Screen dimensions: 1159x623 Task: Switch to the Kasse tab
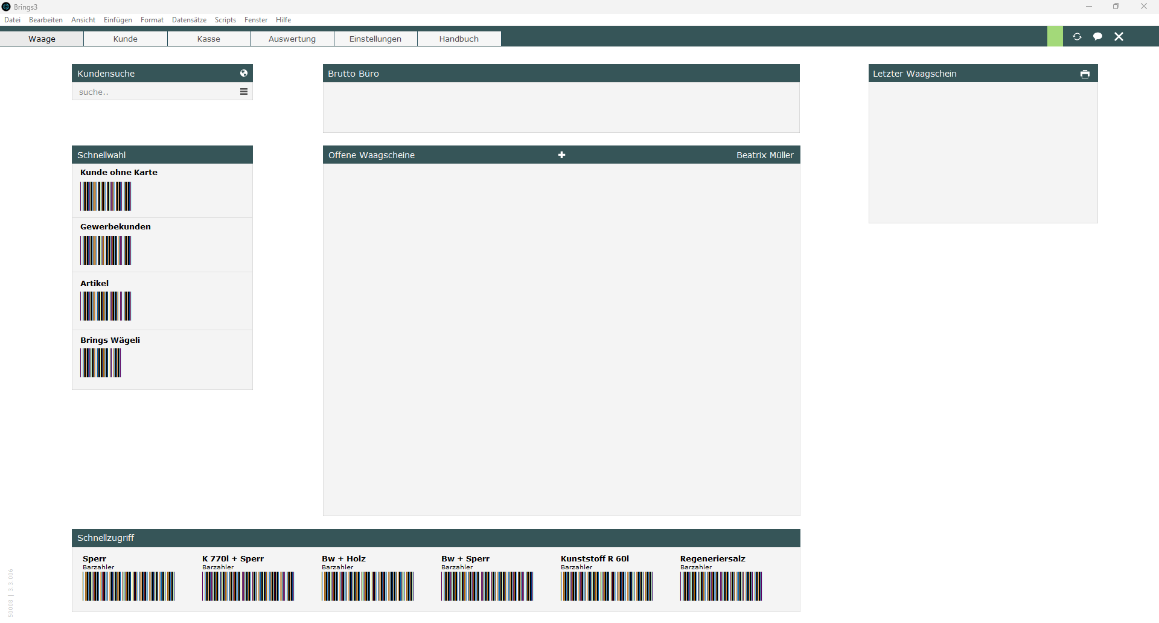[209, 39]
